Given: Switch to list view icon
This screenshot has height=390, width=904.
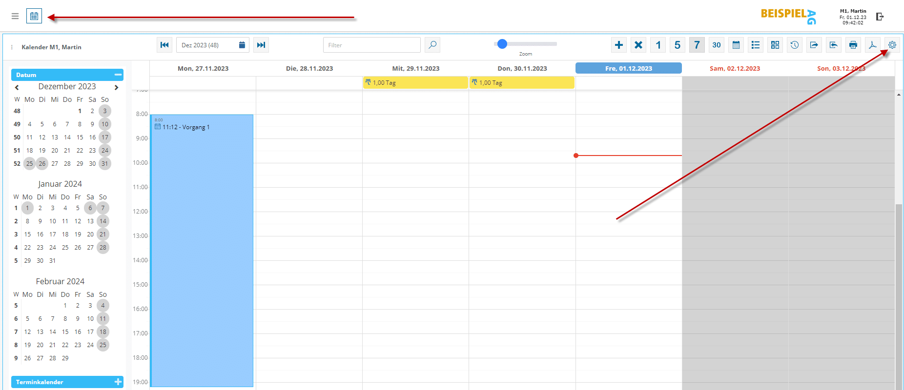Looking at the screenshot, I should point(755,45).
